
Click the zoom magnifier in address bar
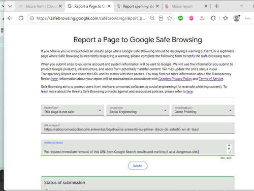pyautogui.click(x=152, y=18)
